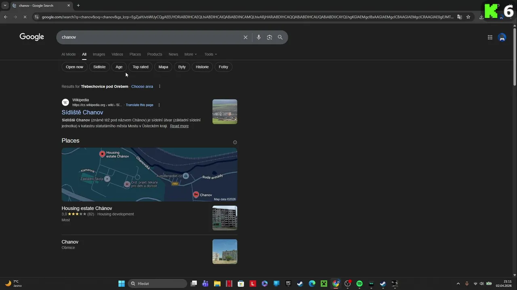Launch Netflix from taskbar
Viewport: 517px width, 290px height.
click(x=229, y=284)
